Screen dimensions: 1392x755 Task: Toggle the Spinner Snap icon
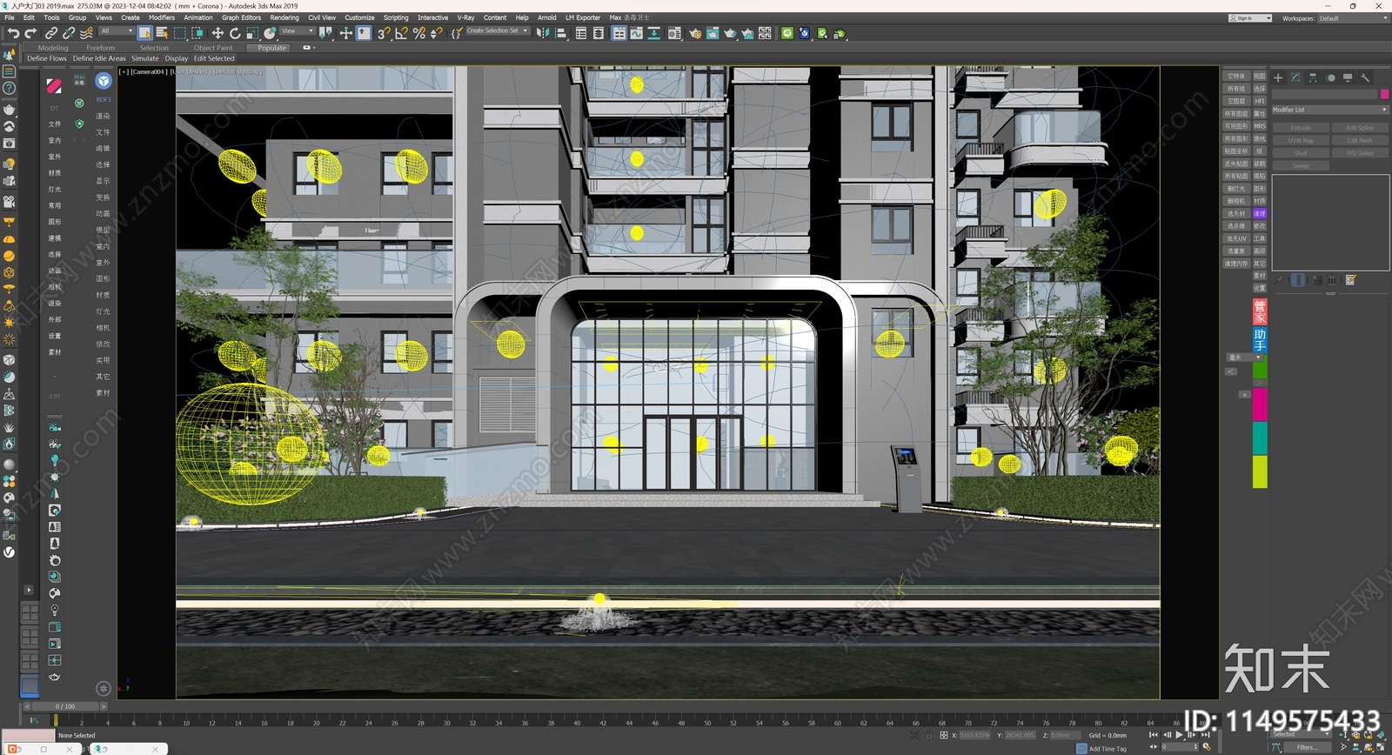point(436,33)
